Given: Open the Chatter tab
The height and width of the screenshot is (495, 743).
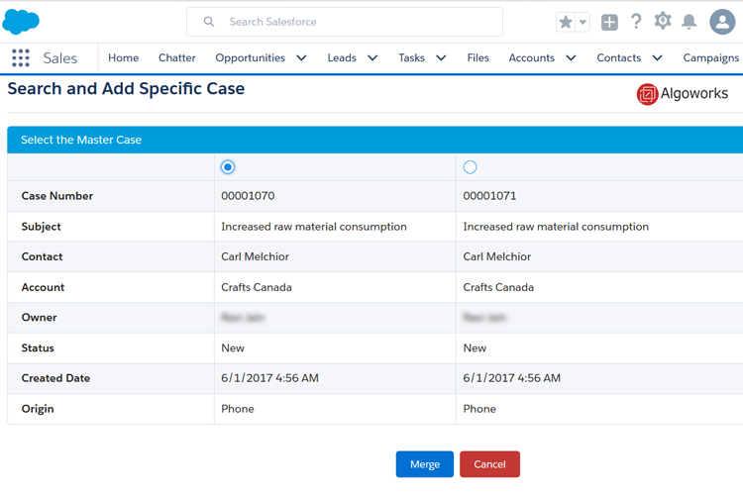Looking at the screenshot, I should pos(176,57).
